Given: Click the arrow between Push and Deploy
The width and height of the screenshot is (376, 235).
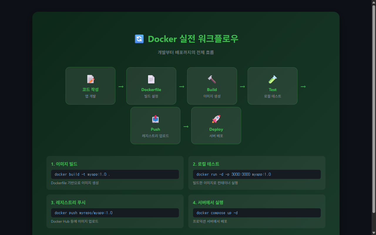Looking at the screenshot, I should (x=186, y=126).
